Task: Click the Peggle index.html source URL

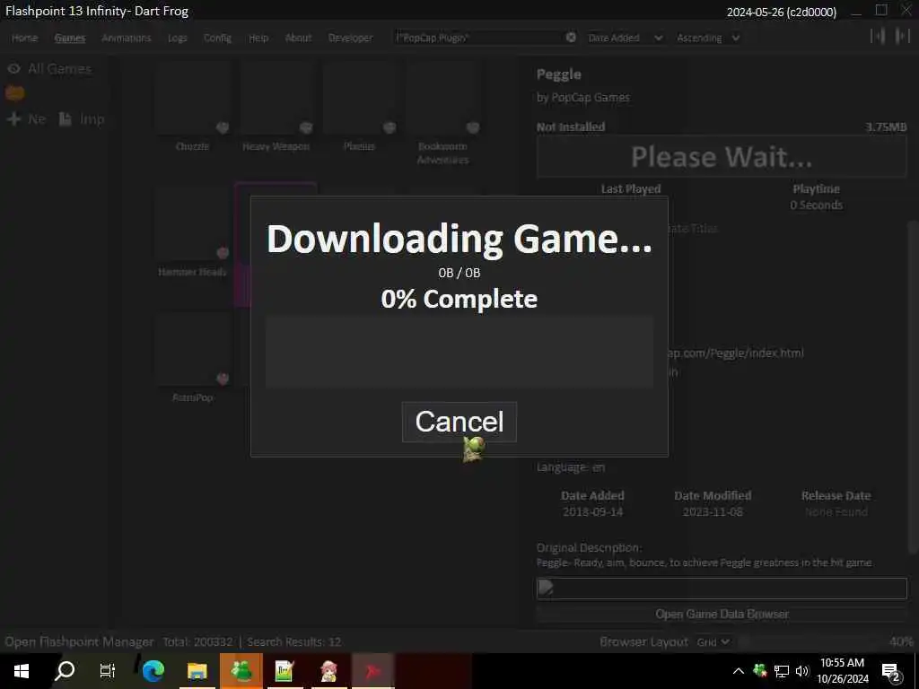Action: pyautogui.click(x=736, y=353)
